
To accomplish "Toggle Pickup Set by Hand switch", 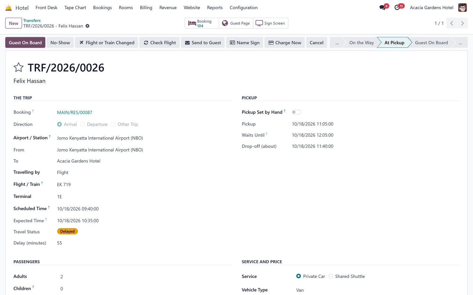I will click(x=296, y=112).
